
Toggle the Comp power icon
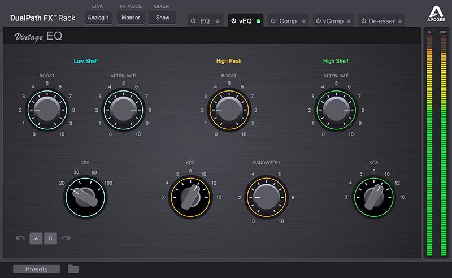coord(273,21)
